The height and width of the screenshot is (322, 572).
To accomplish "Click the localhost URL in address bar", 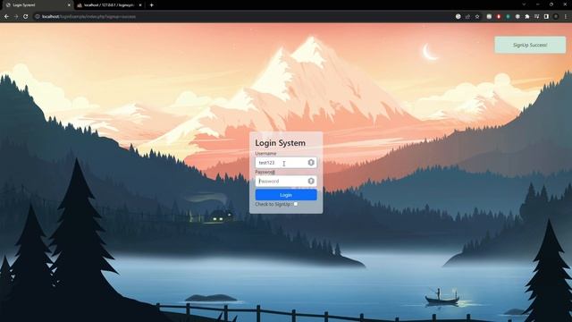I will pyautogui.click(x=88, y=16).
